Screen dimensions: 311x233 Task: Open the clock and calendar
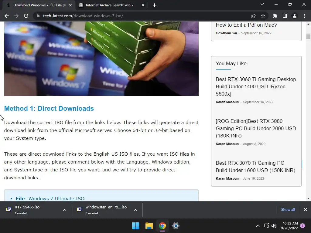[289, 226]
